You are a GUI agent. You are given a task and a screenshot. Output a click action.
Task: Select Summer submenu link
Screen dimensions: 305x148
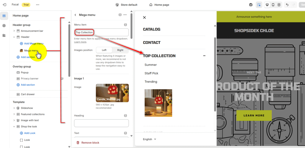[150, 65]
